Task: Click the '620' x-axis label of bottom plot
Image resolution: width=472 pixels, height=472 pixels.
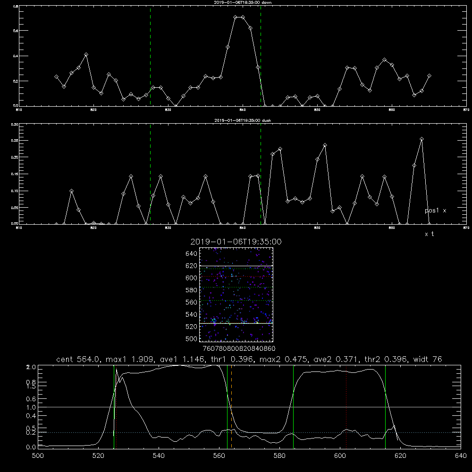Action: (x=400, y=456)
